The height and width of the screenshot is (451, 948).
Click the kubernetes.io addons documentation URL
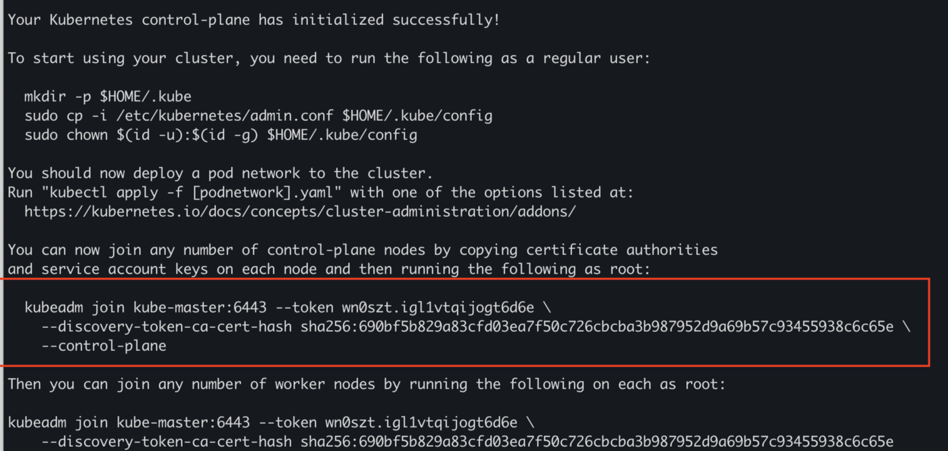(x=300, y=212)
